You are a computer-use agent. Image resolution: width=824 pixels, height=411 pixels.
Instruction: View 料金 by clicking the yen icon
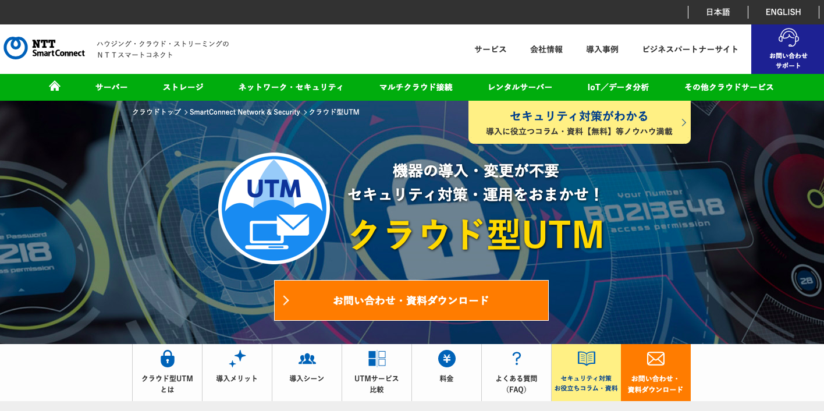tap(446, 359)
